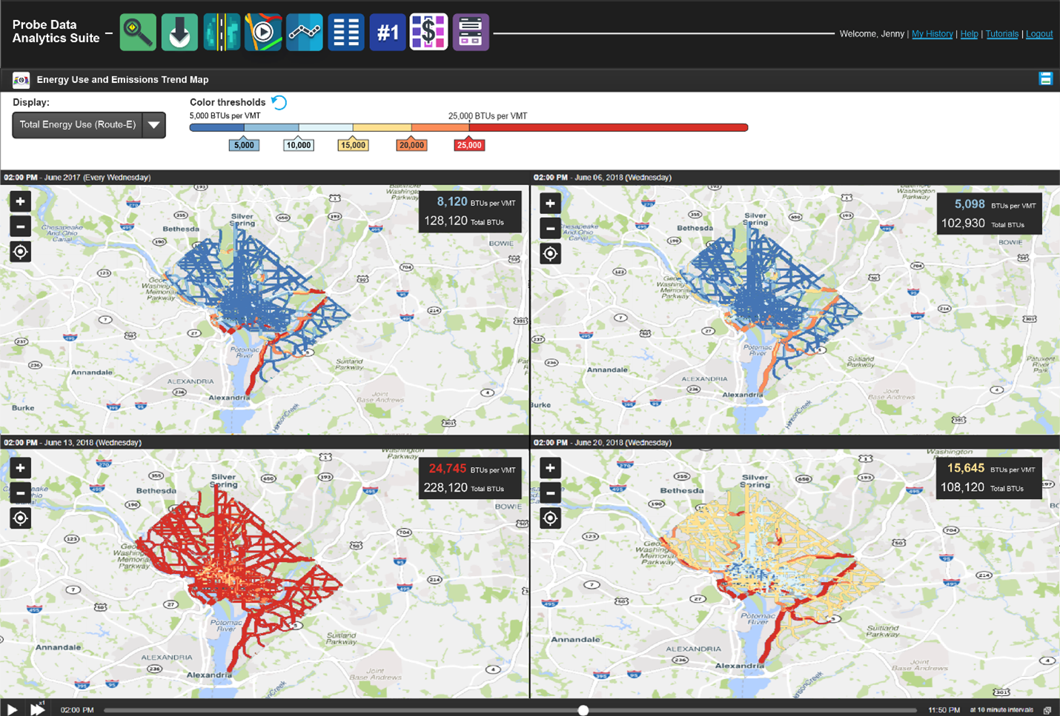Open the performance summaries table tool
This screenshot has width=1060, height=716.
pyautogui.click(x=346, y=32)
